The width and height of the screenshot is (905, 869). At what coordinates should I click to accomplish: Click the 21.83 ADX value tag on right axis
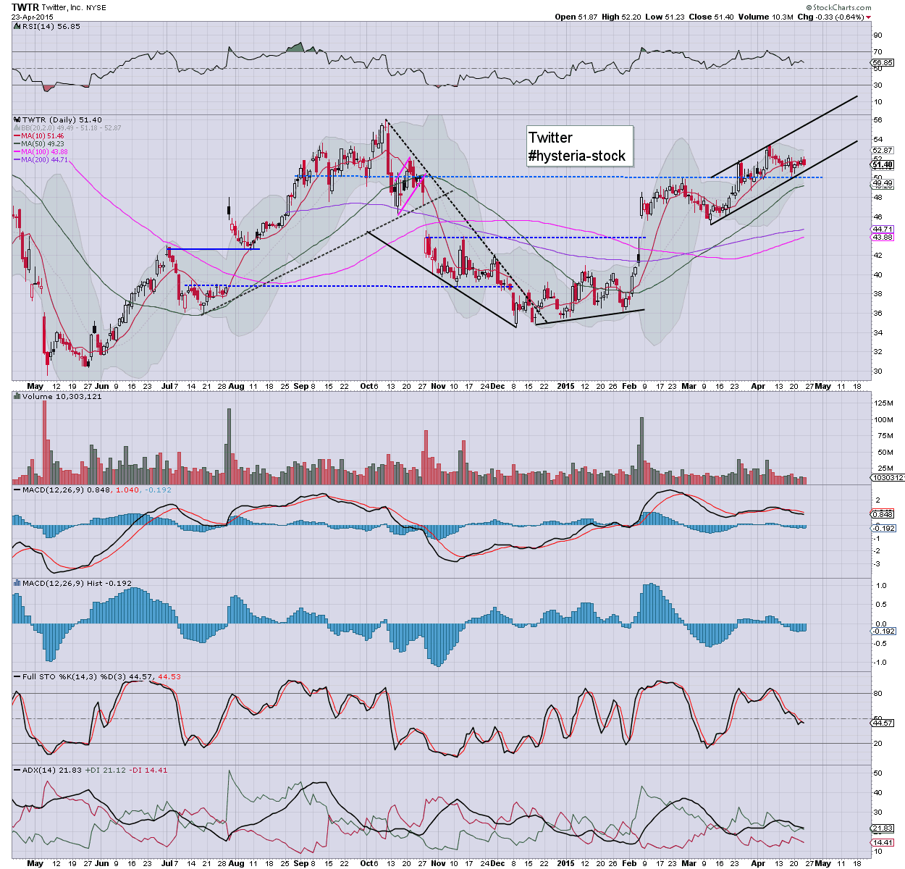(x=882, y=828)
